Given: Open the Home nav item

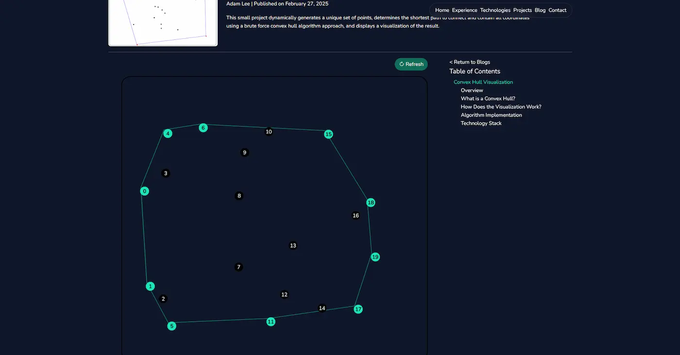Looking at the screenshot, I should tap(442, 10).
